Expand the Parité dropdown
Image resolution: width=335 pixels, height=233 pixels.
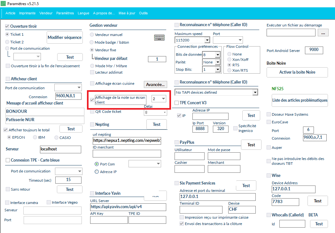pos(217,62)
